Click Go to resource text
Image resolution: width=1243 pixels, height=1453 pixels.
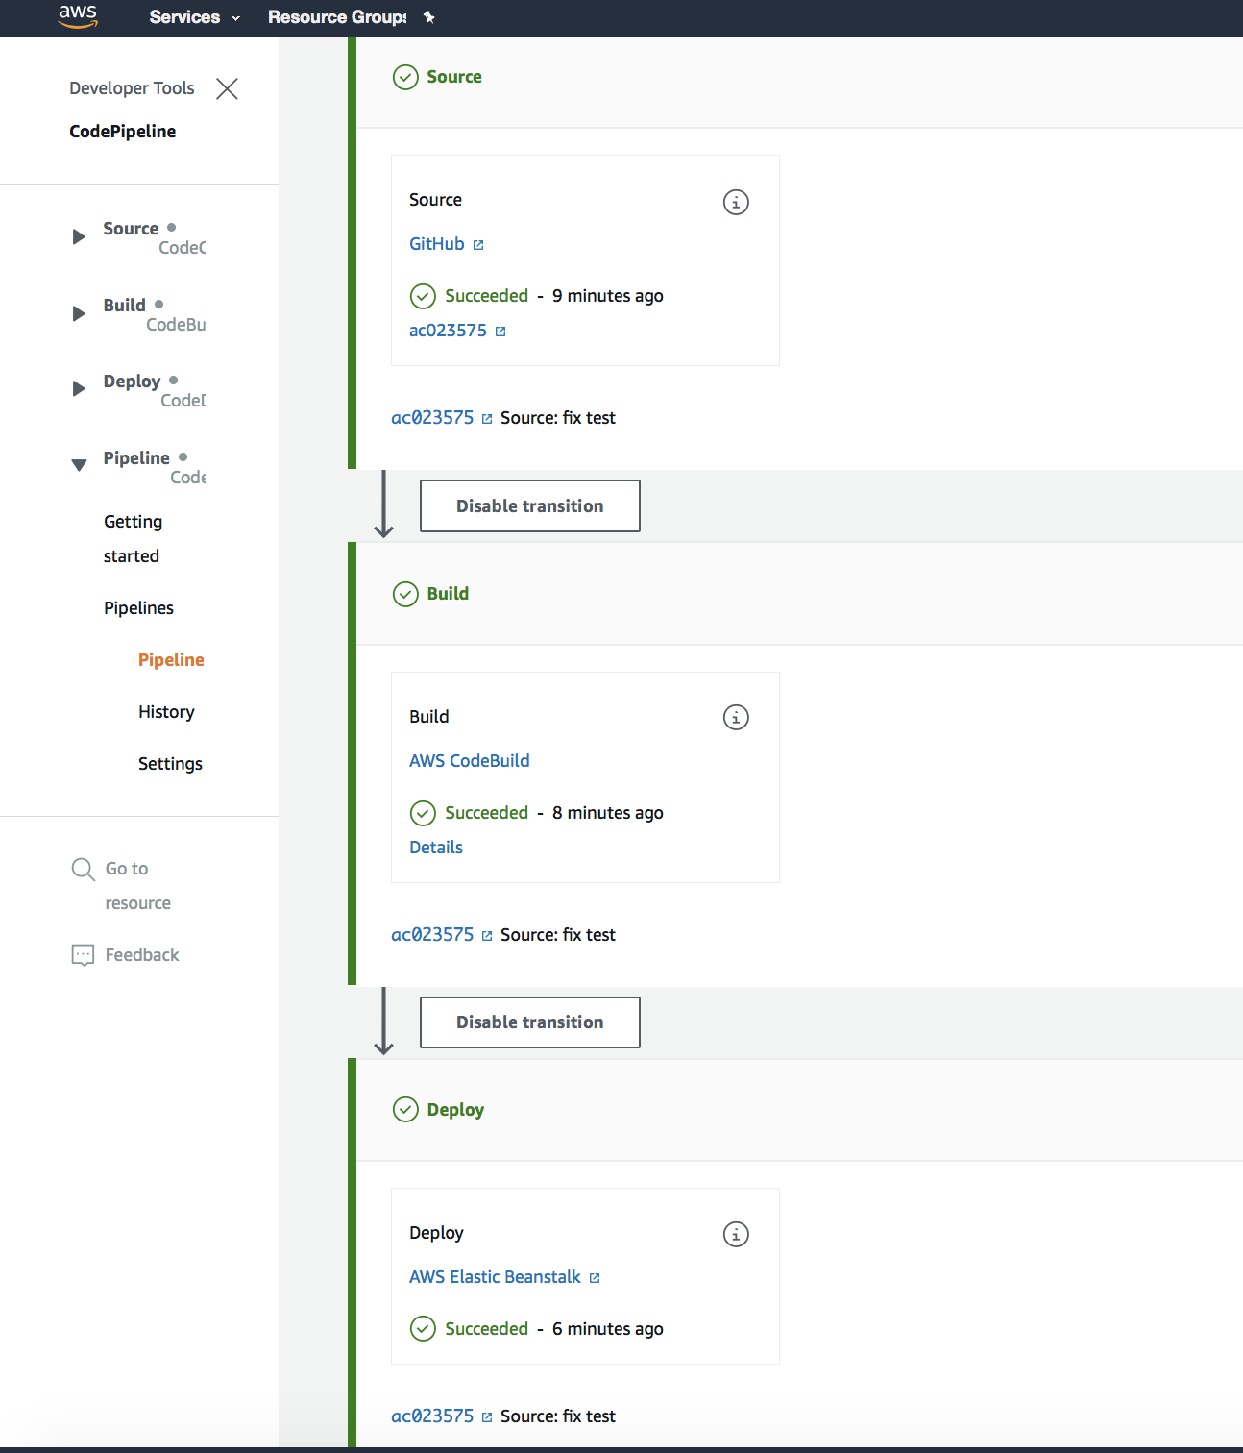click(x=137, y=885)
